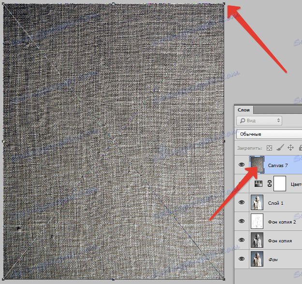Viewport: 302px width, 284px height.
Task: Lock transparent pixels icon
Action: [x=269, y=148]
